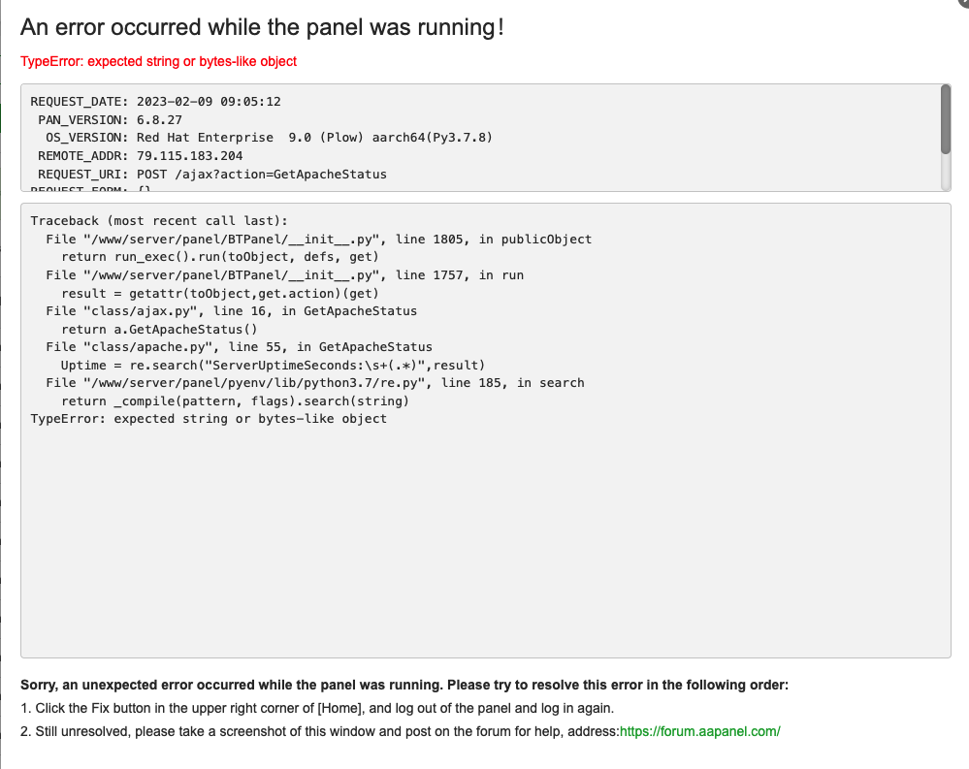Click the final TypeError line in traceback
969x769 pixels.
(209, 419)
